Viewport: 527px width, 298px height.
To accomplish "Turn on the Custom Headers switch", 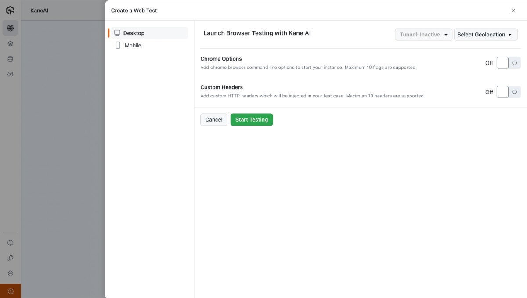I will click(508, 92).
